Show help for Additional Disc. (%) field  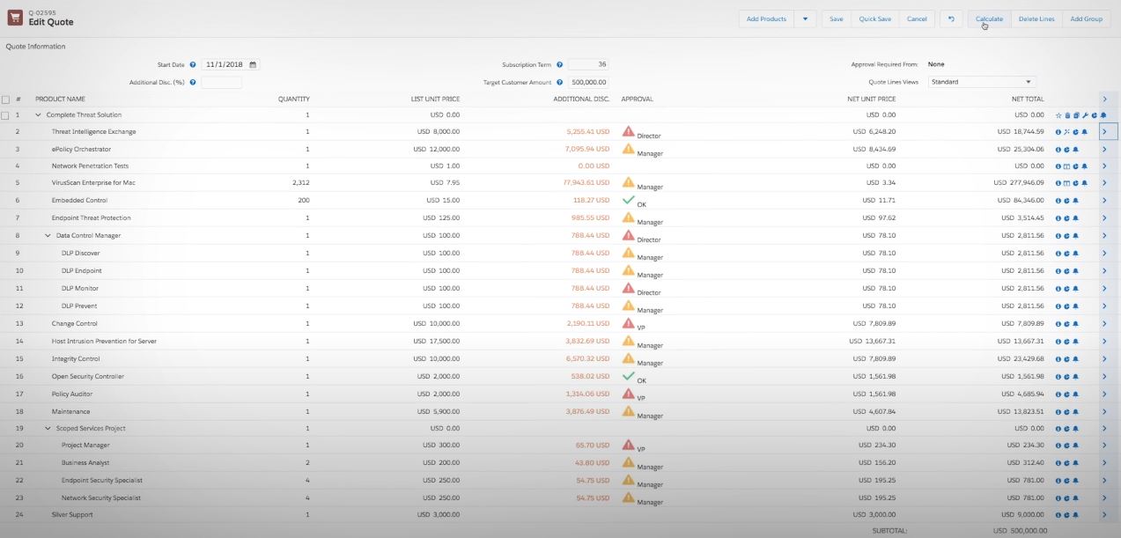point(193,82)
